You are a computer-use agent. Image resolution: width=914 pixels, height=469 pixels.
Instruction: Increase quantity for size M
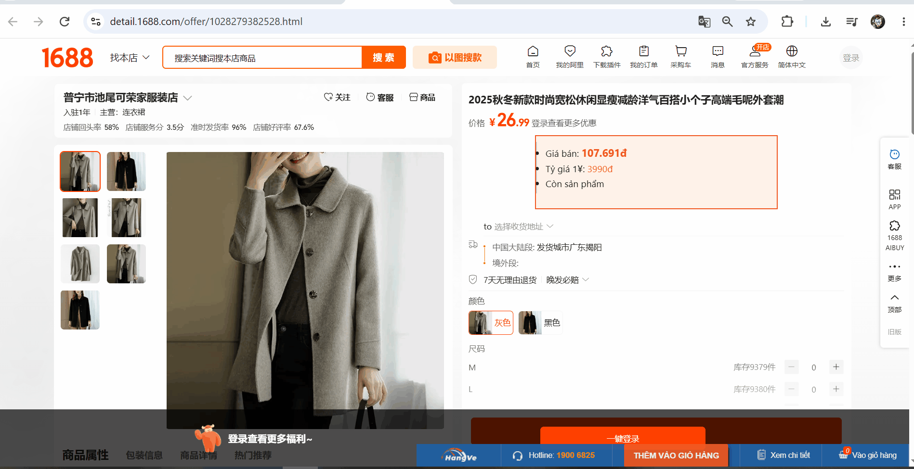coord(836,367)
